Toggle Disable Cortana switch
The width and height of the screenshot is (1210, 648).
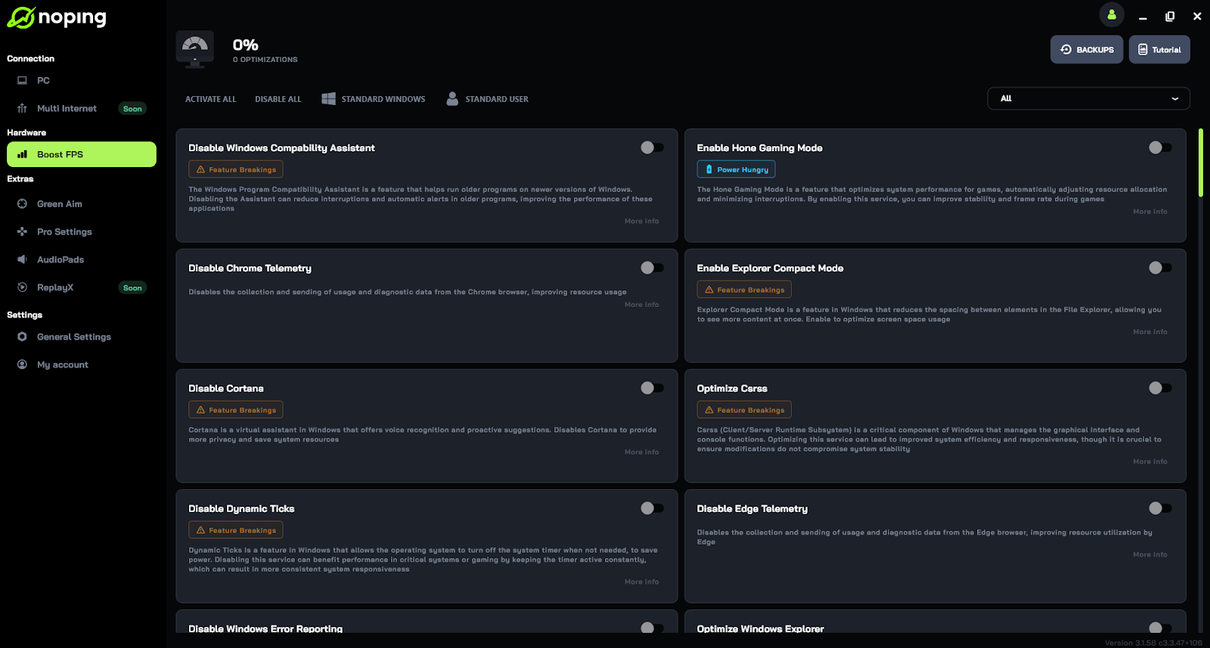(x=652, y=388)
